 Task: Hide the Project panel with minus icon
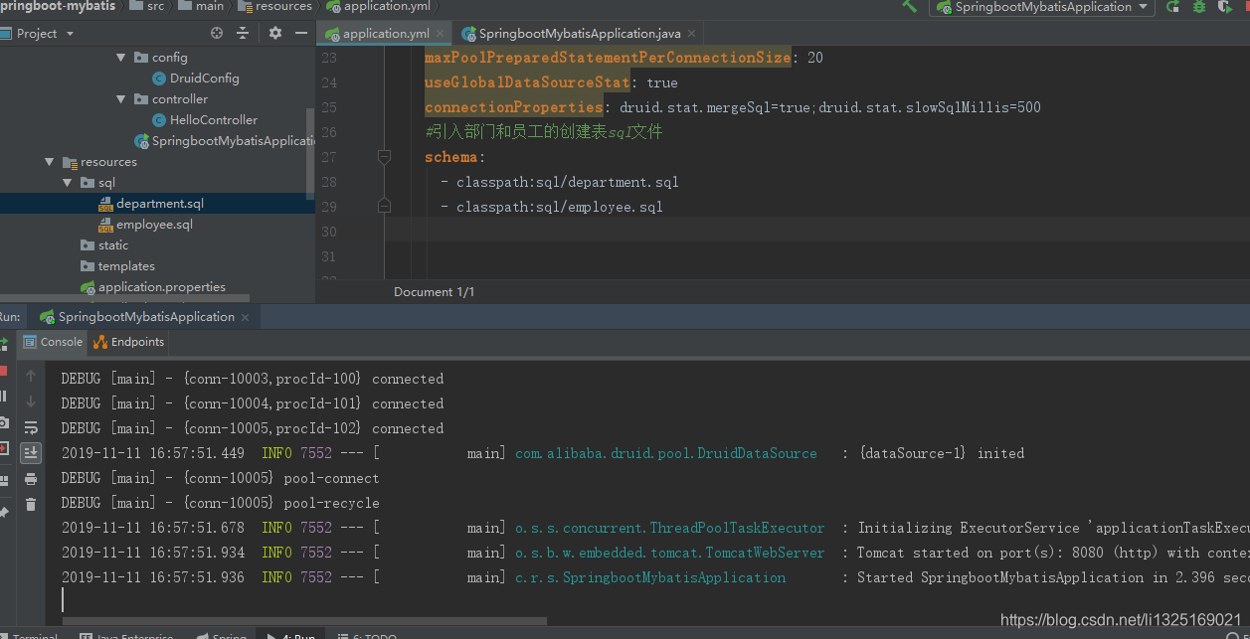click(x=300, y=33)
